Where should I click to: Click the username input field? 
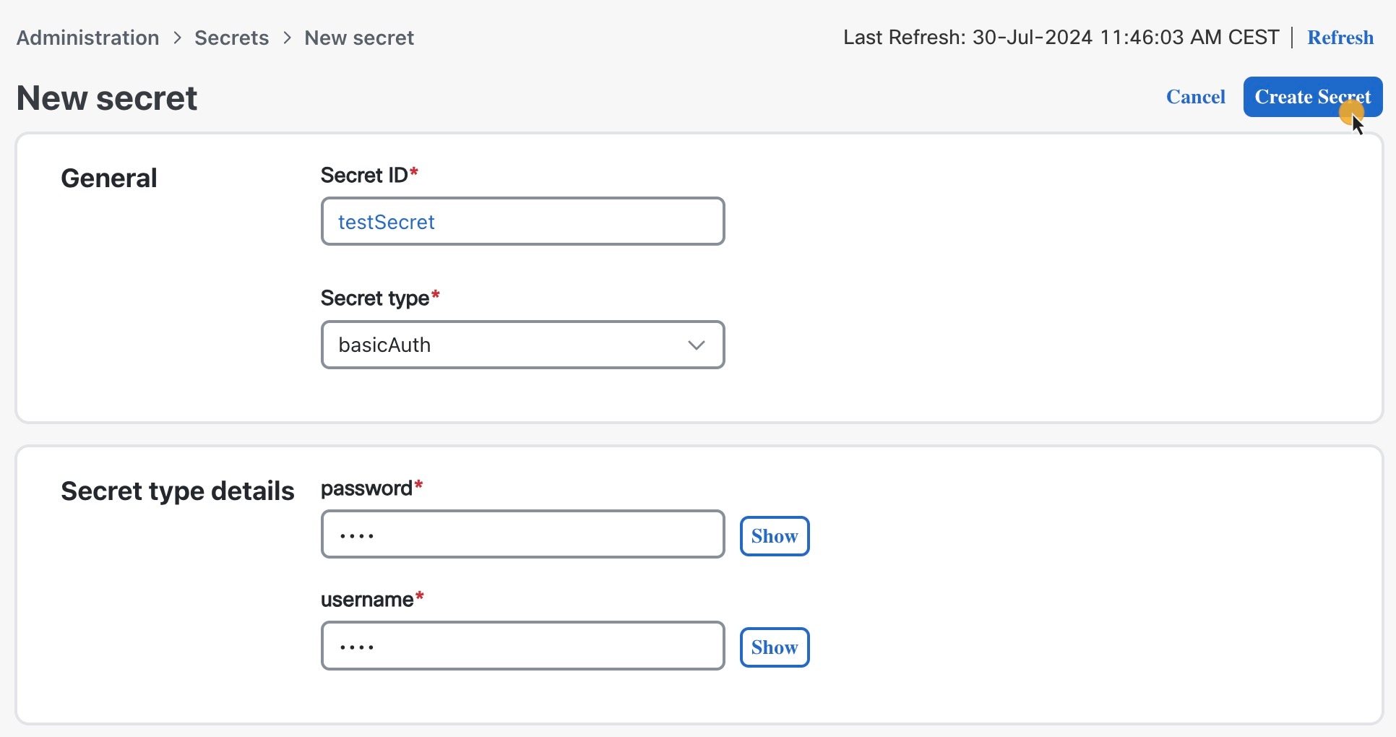pos(522,645)
